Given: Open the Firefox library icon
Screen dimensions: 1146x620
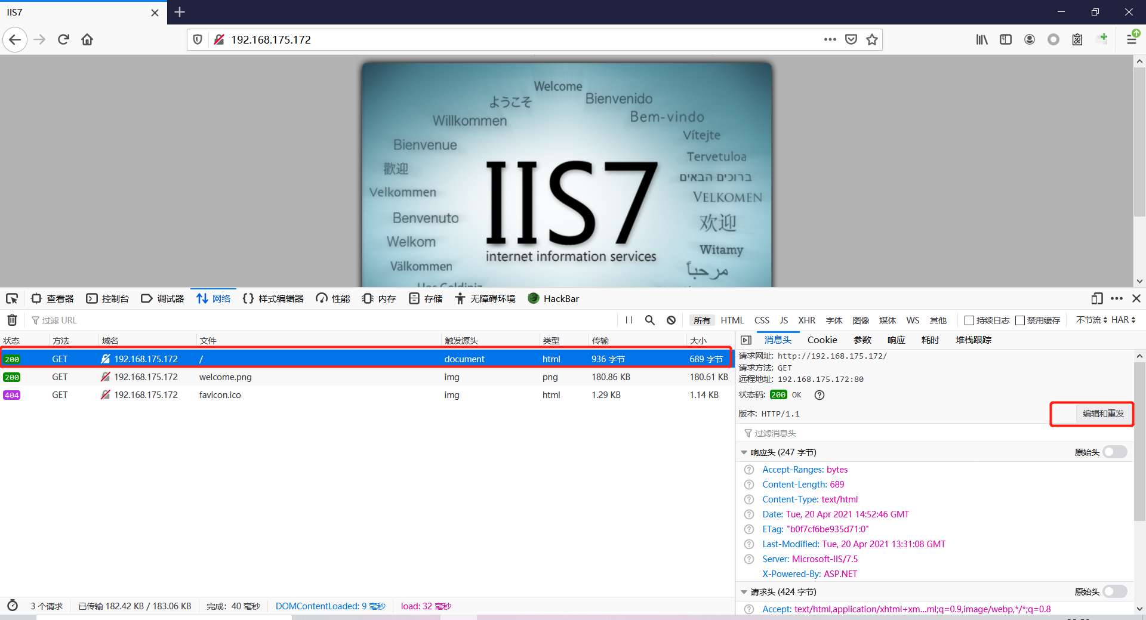Looking at the screenshot, I should [x=982, y=39].
